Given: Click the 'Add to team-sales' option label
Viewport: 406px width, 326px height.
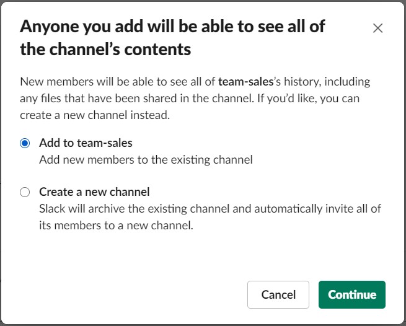Looking at the screenshot, I should click(x=86, y=143).
